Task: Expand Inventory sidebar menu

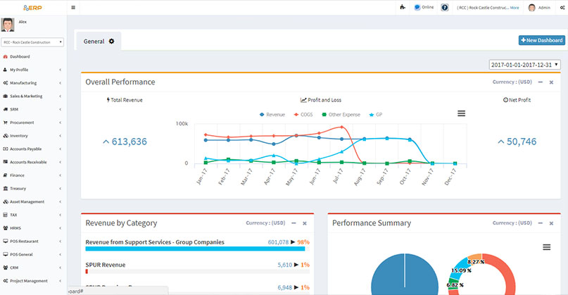Action: pyautogui.click(x=33, y=136)
